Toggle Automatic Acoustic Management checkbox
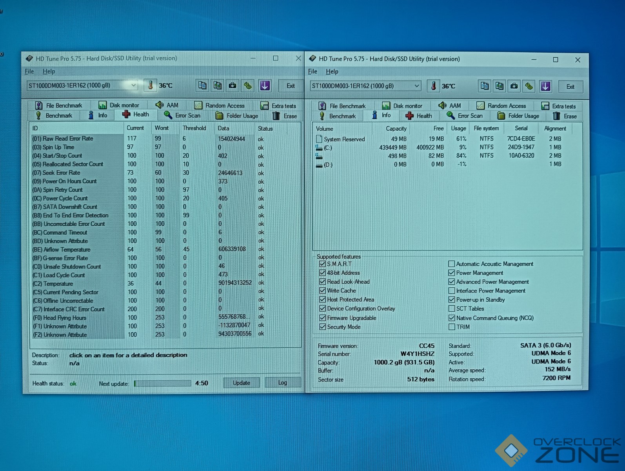625x471 pixels. [x=452, y=264]
